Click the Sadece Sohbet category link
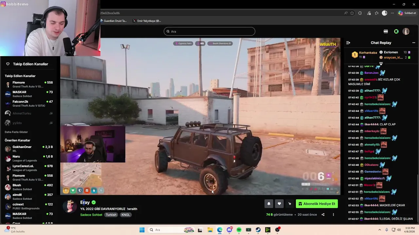This screenshot has width=419, height=235. point(91,215)
